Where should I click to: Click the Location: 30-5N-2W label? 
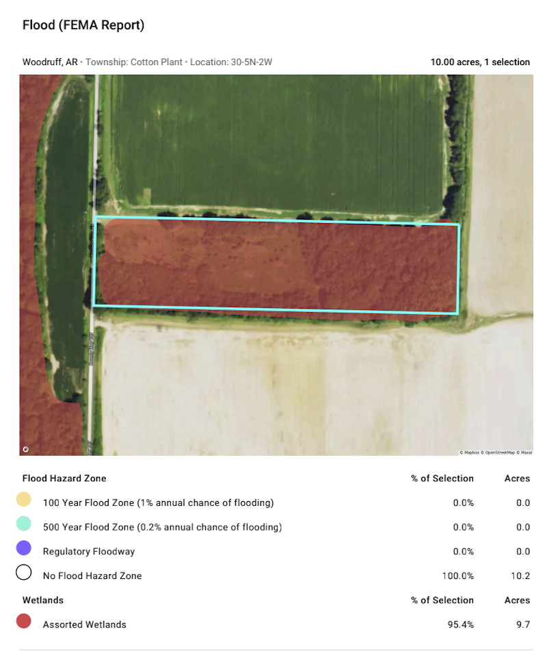click(x=231, y=62)
